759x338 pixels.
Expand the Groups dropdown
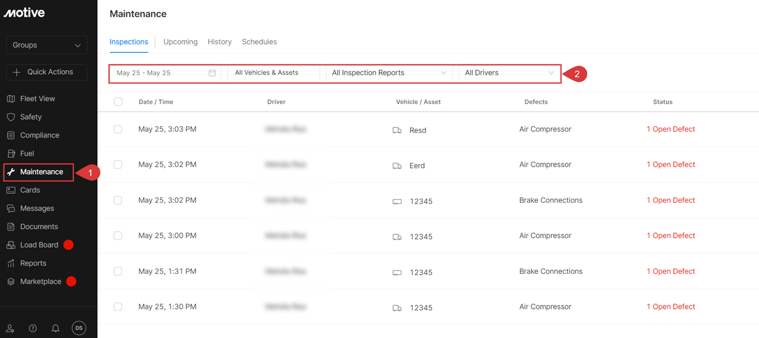click(46, 45)
